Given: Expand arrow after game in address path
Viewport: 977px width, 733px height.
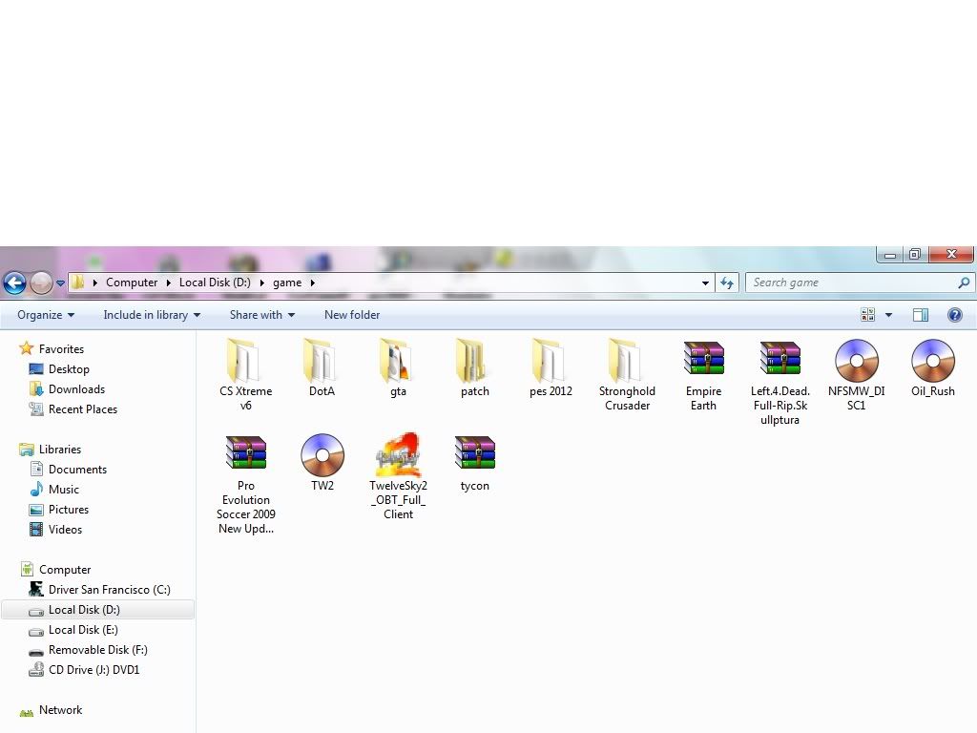Looking at the screenshot, I should [312, 283].
